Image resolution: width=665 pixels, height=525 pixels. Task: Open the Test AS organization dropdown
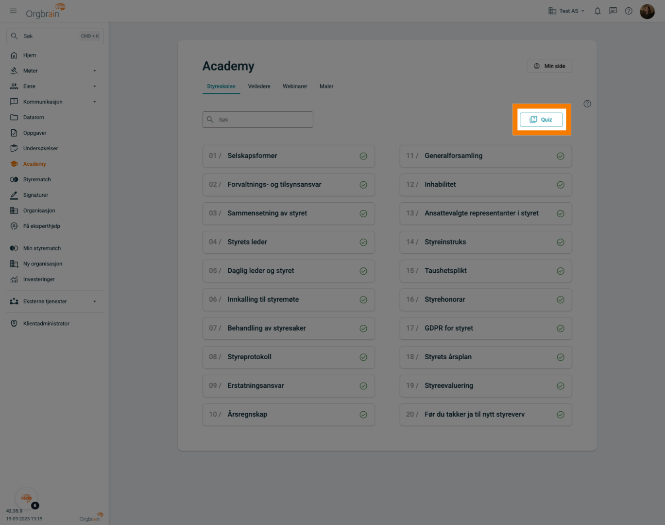tap(566, 11)
